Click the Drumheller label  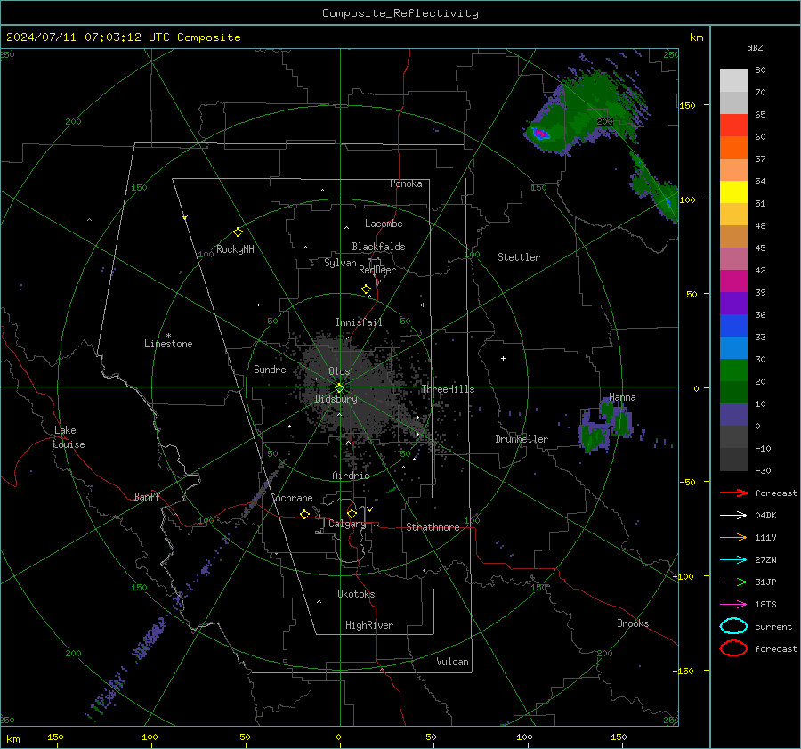pyautogui.click(x=522, y=439)
